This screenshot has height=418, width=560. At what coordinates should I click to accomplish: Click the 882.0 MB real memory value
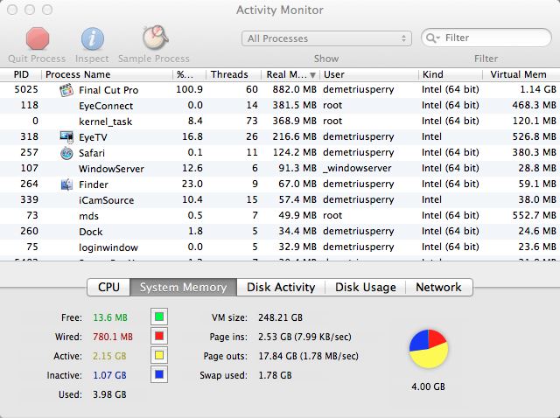pyautogui.click(x=294, y=89)
